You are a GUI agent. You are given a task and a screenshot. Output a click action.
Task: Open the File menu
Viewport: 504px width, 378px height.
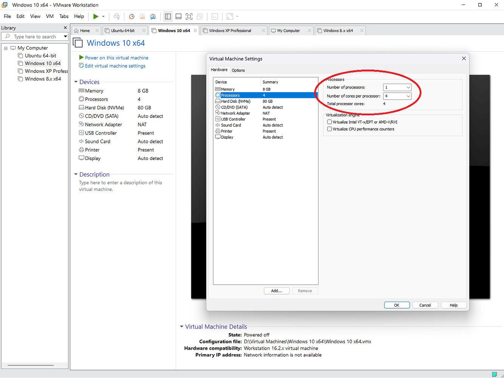click(7, 16)
